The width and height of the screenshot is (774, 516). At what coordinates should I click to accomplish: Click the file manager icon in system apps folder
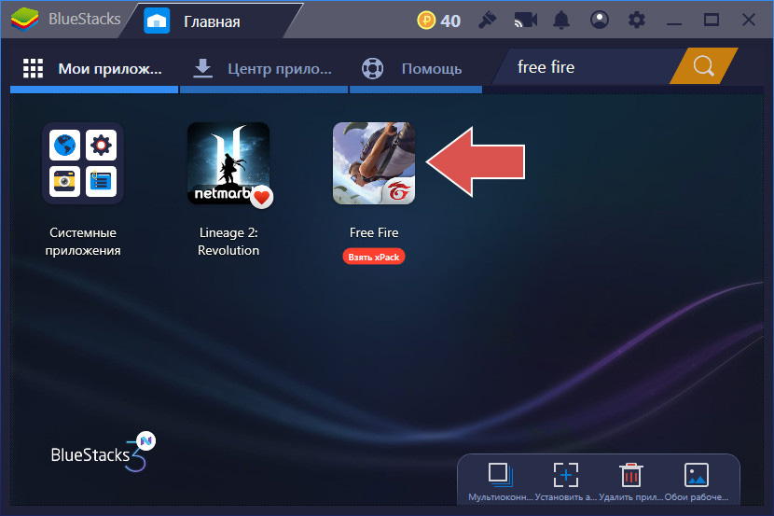pyautogui.click(x=102, y=181)
